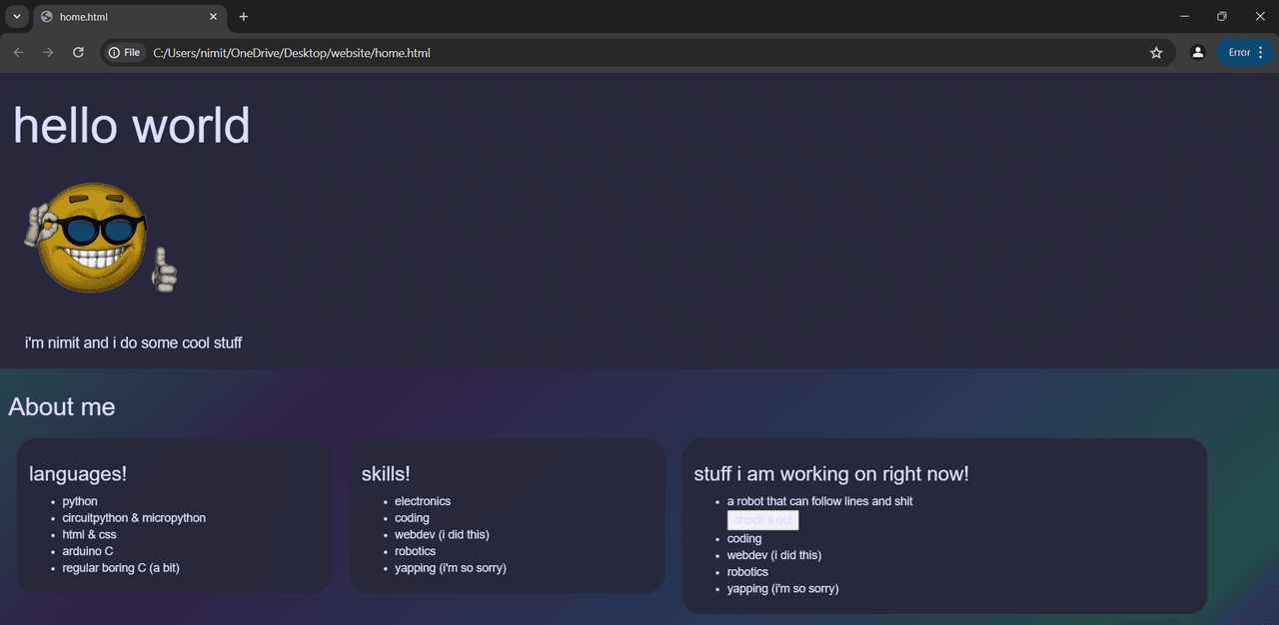
Task: Click the "check it out" button
Action: pos(762,520)
